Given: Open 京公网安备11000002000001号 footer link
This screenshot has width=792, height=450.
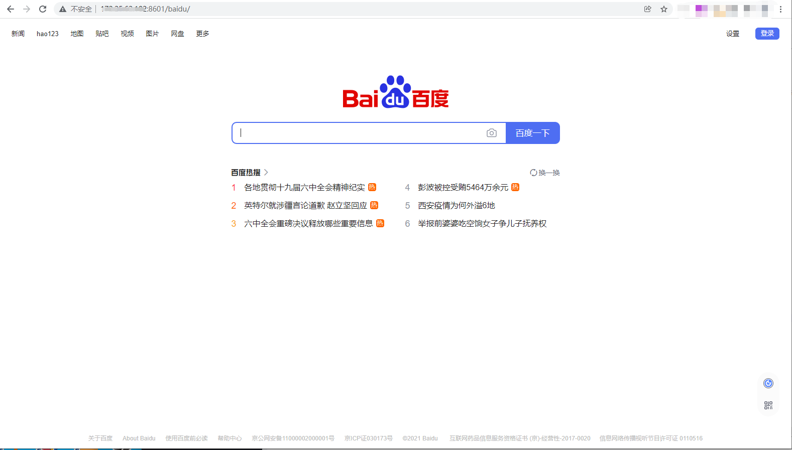Looking at the screenshot, I should (x=293, y=438).
